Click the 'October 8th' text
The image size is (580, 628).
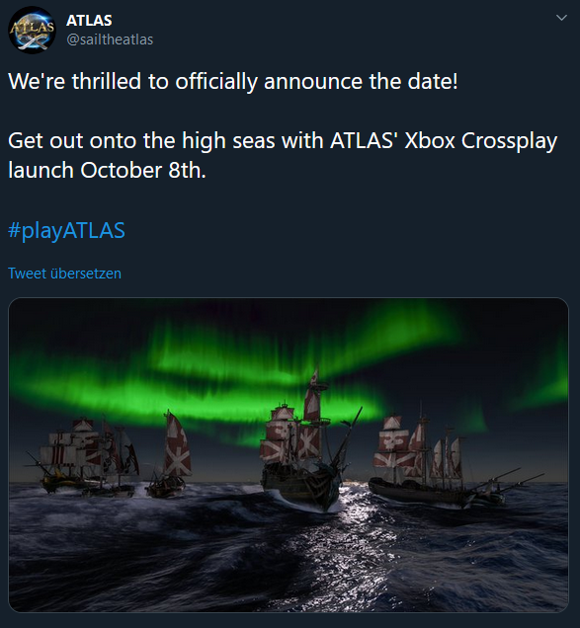[x=143, y=170]
